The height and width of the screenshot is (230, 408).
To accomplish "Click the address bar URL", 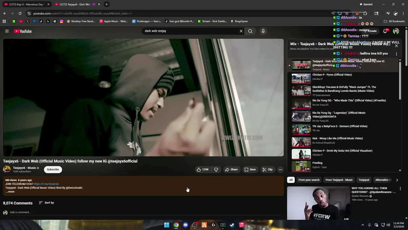I will pos(82,13).
